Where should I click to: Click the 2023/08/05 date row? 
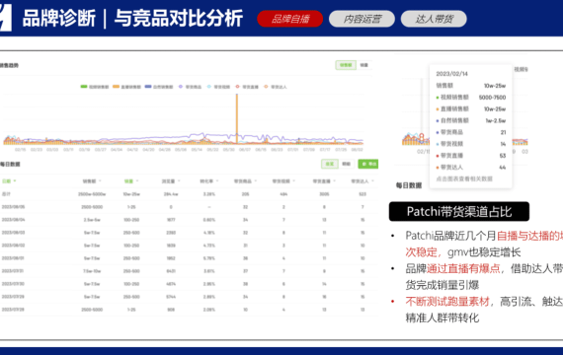(13, 207)
